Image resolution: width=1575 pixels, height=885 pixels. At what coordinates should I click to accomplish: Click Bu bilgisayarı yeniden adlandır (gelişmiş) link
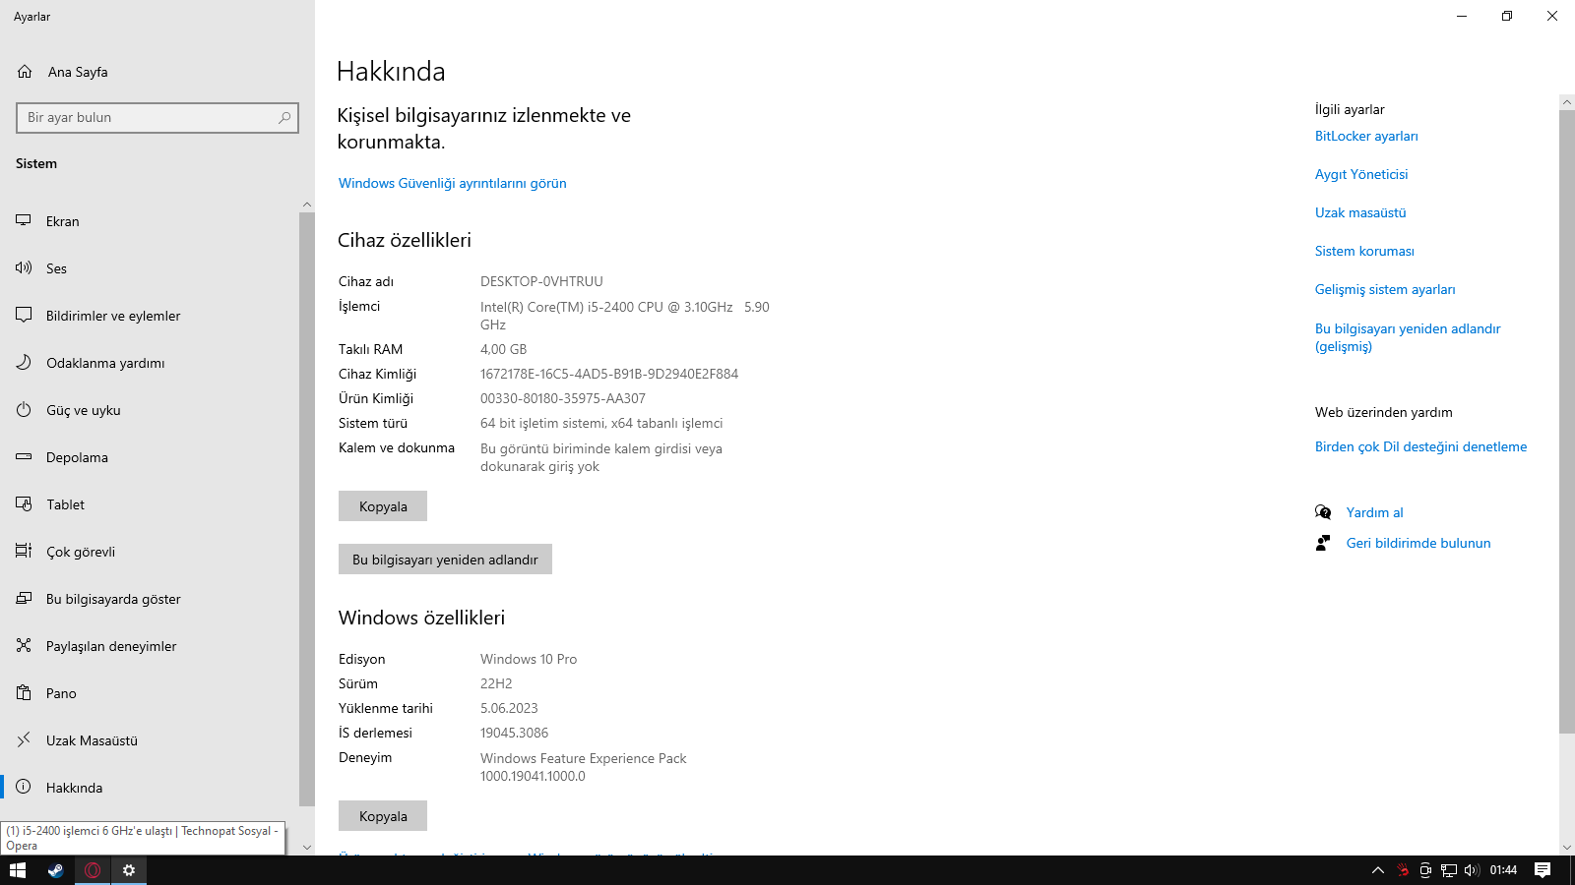coord(1408,337)
